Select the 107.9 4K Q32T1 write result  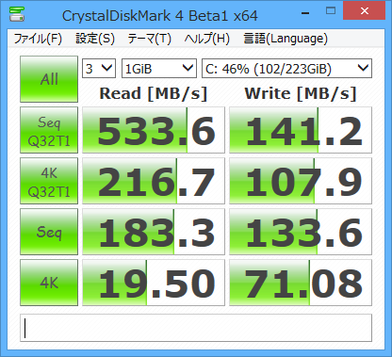(301, 181)
